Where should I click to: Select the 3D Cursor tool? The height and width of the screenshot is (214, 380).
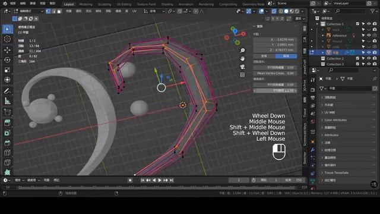click(x=7, y=39)
